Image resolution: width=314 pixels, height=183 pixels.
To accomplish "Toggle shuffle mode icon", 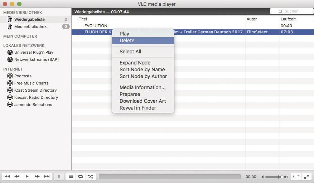I will click(91, 177).
